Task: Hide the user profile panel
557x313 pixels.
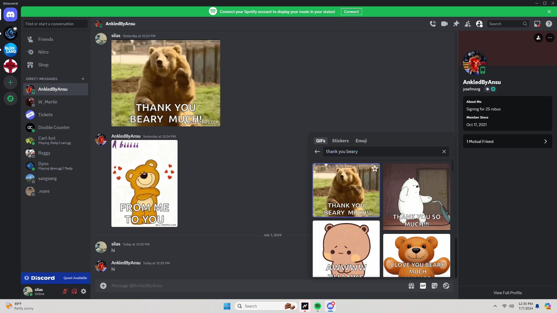Action: coord(479,24)
